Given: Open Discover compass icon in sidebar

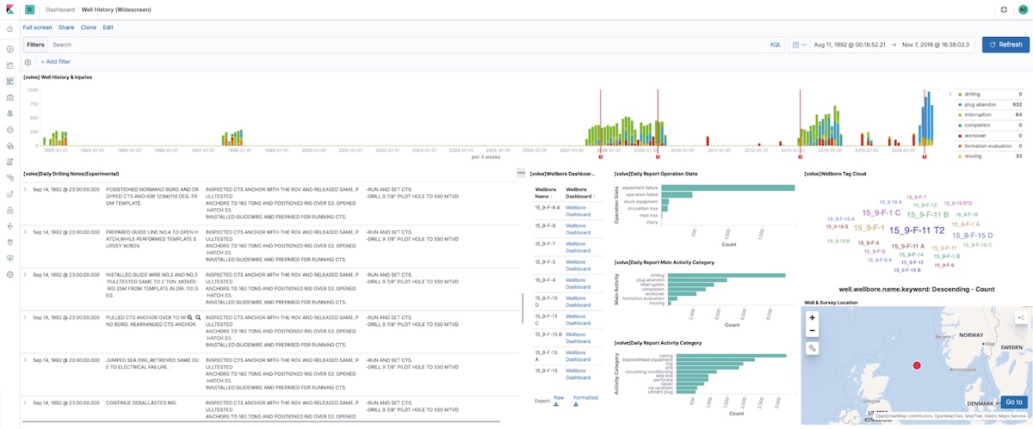Looking at the screenshot, I should [x=9, y=49].
